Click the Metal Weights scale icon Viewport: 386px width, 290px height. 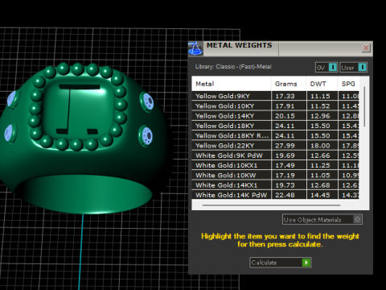195,48
